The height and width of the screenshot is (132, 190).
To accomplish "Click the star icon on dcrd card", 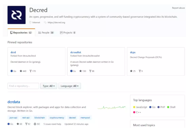I will 21,71.
